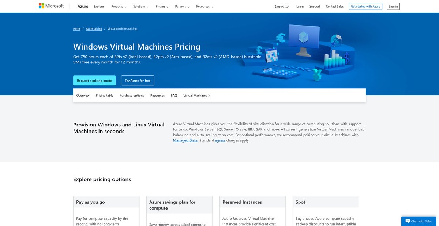The image size is (439, 226).
Task: Click the Microsoft logo
Action: tap(51, 6)
